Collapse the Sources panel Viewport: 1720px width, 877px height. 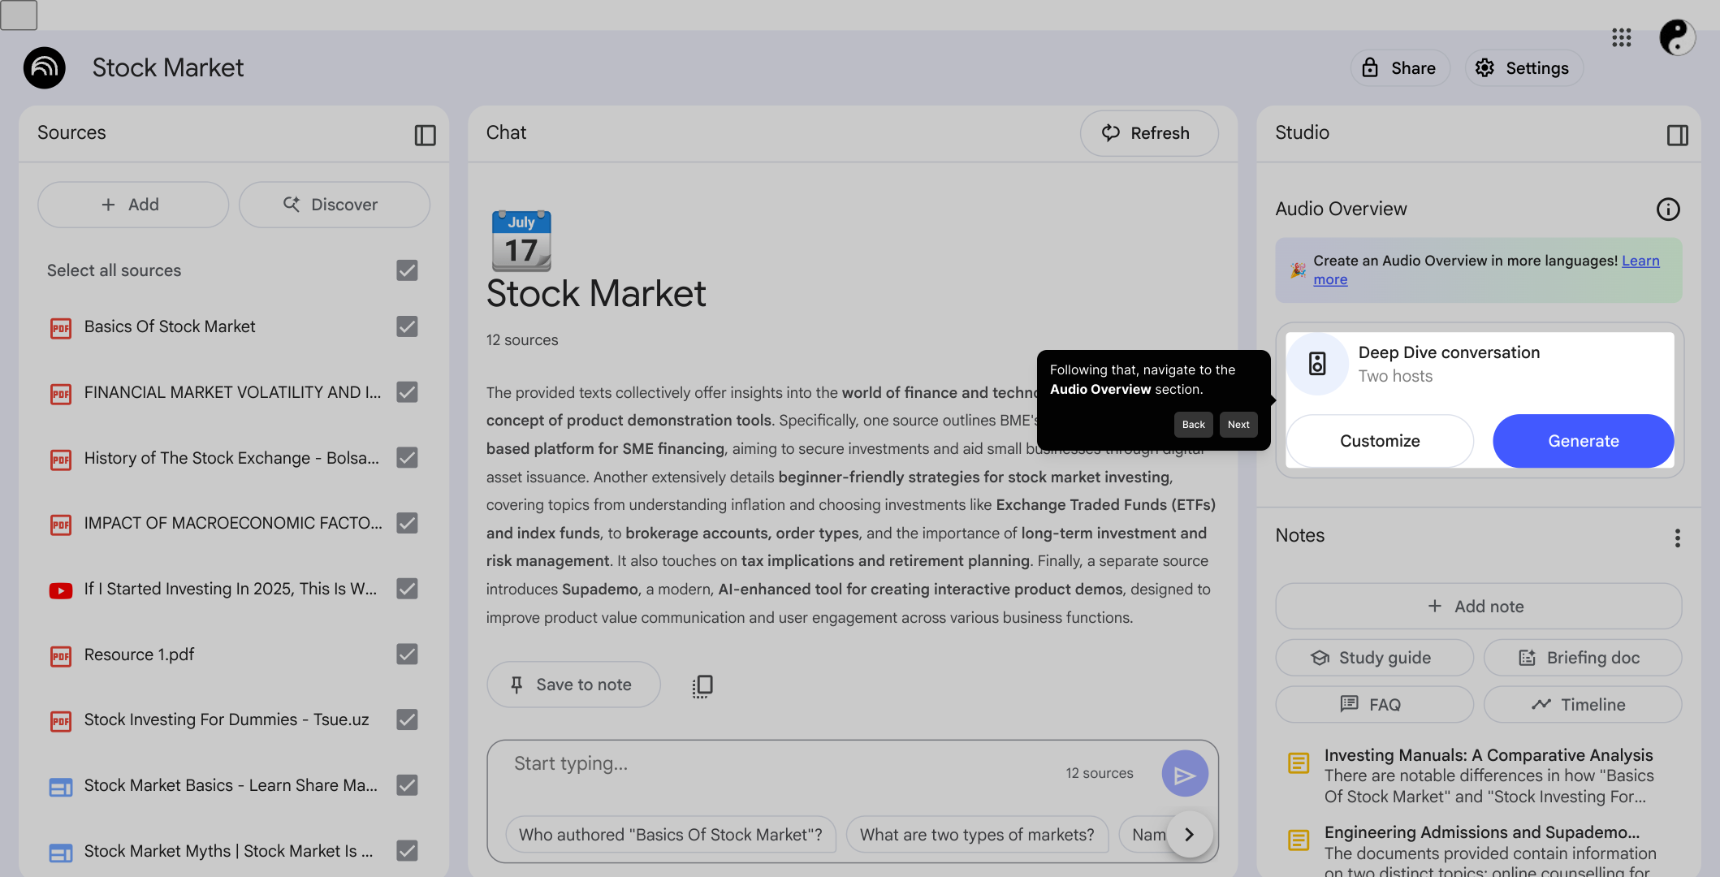425,135
